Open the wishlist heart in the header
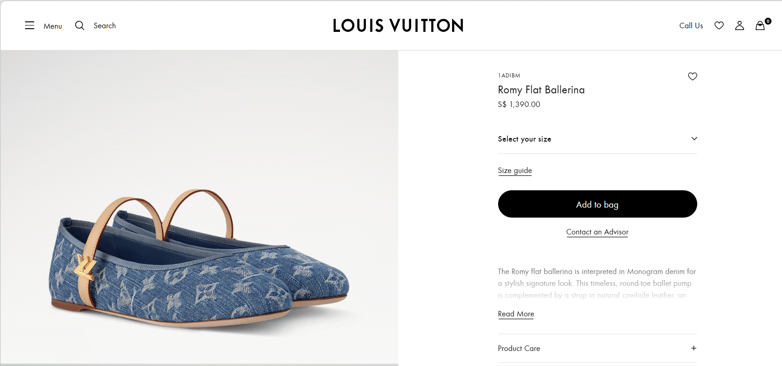782x366 pixels. [x=719, y=25]
